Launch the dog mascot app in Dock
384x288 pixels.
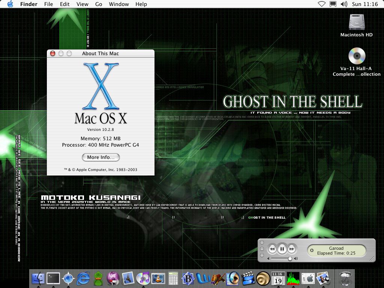[218, 278]
